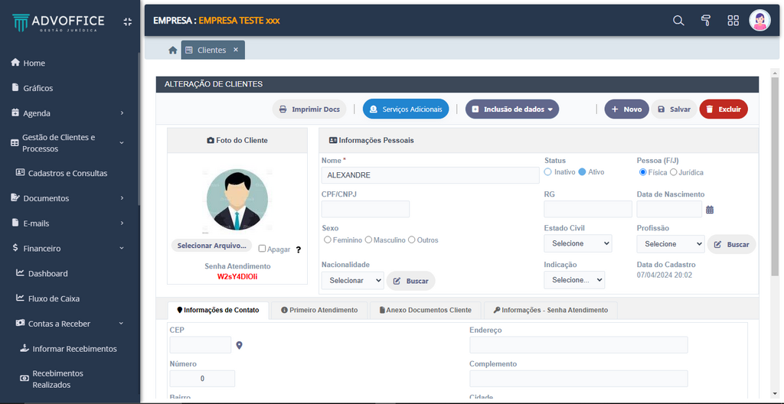Select Masculino for Sexo

368,240
